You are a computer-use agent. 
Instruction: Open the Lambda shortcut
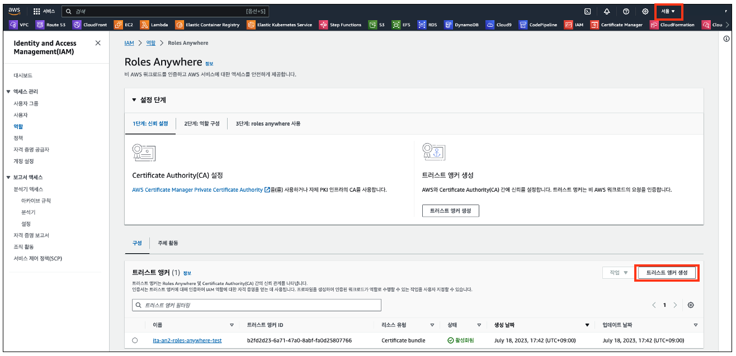(154, 25)
